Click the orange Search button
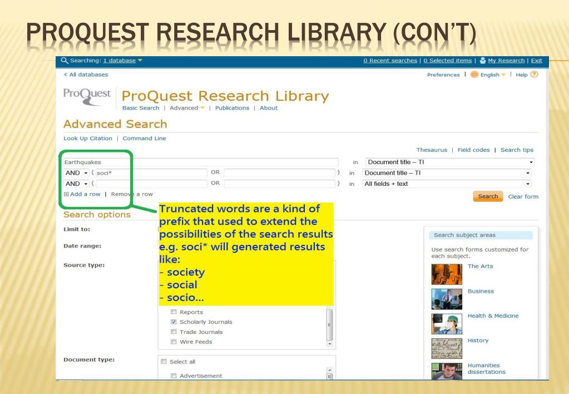Screen dimensions: 569x394 (x=488, y=196)
